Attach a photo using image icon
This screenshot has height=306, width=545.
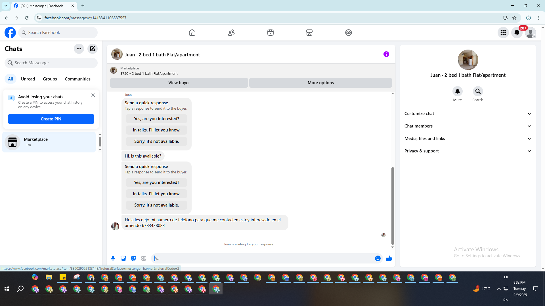[x=123, y=258]
